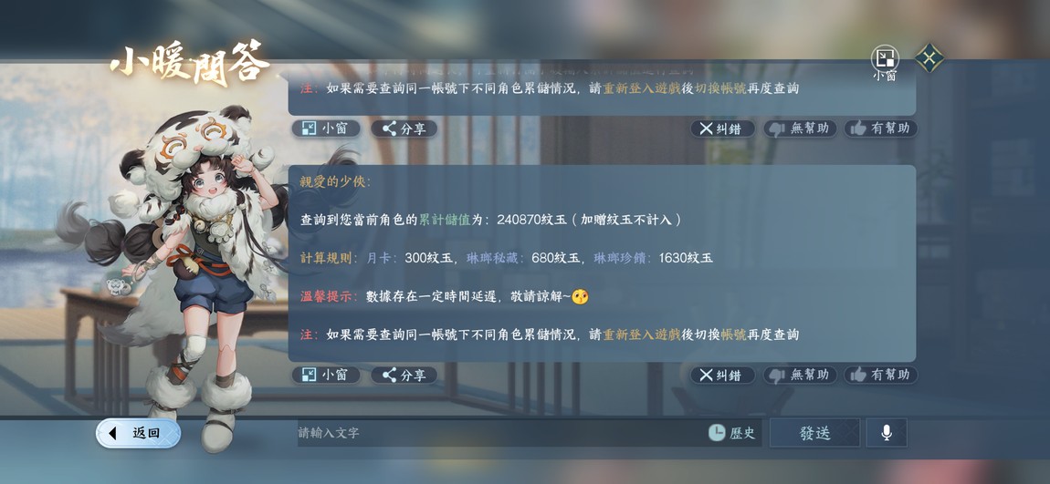Mark upper answer 無幫助 thumbs-down
This screenshot has height=484, width=1050.
[x=800, y=129]
